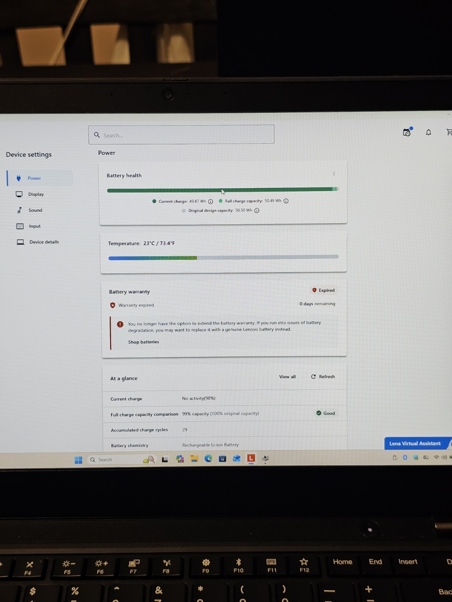Click the '0 days remaining' text

pyautogui.click(x=317, y=304)
